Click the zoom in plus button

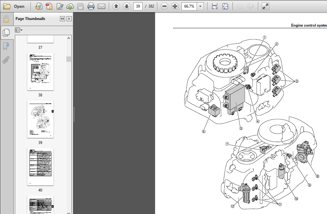pos(175,6)
